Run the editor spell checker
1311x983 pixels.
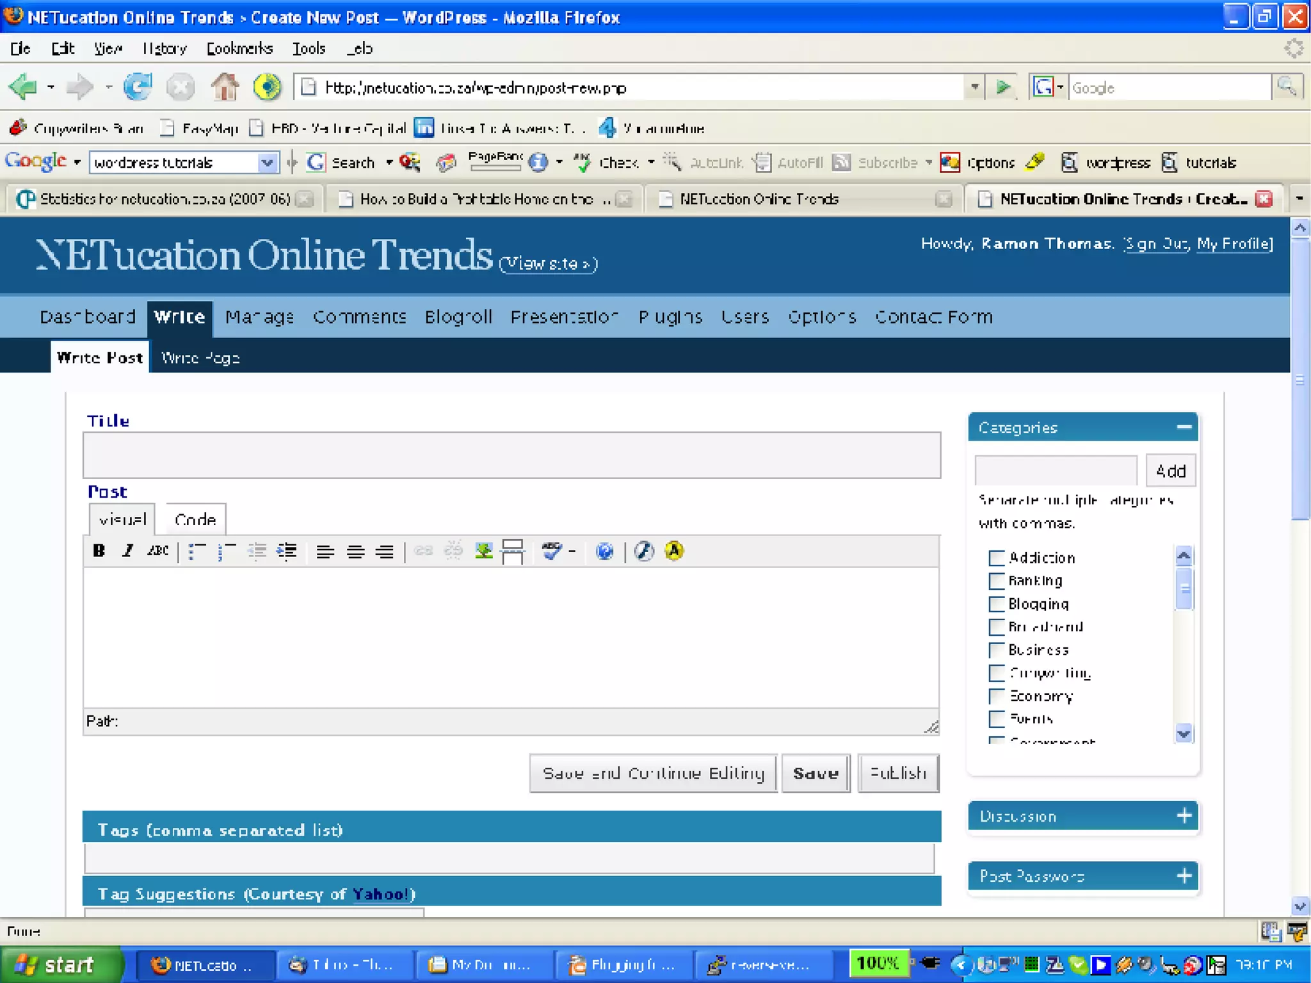(x=551, y=551)
